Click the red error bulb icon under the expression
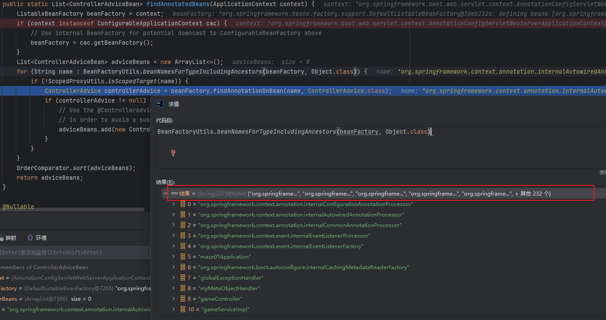The image size is (606, 320). tap(173, 153)
